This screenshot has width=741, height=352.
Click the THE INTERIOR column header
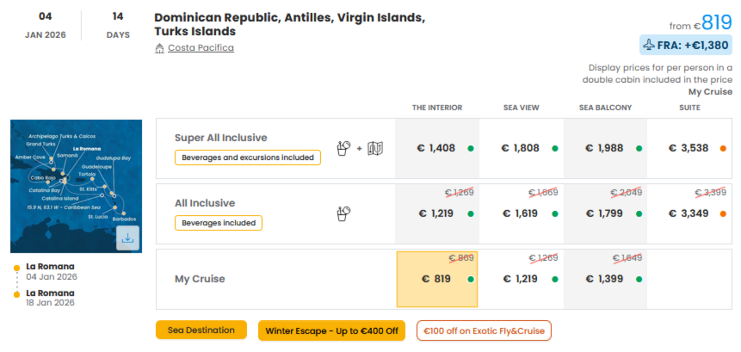pyautogui.click(x=437, y=108)
